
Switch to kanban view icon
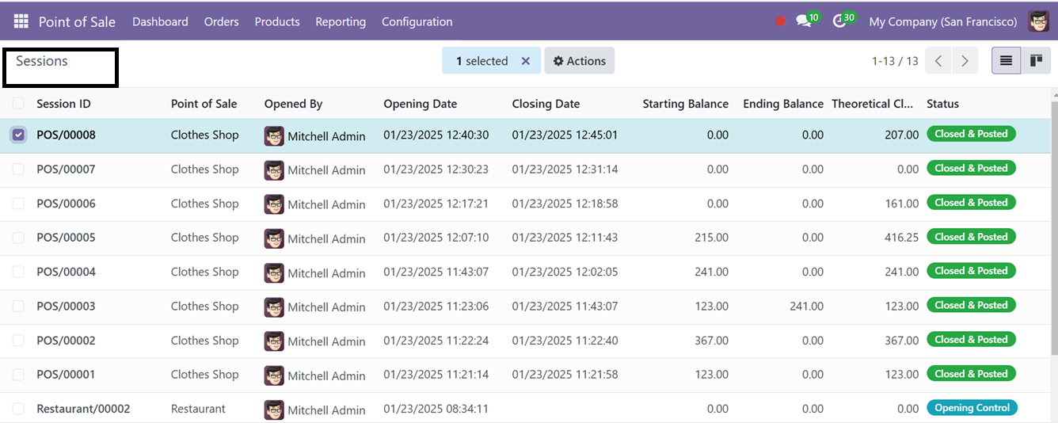point(1036,61)
